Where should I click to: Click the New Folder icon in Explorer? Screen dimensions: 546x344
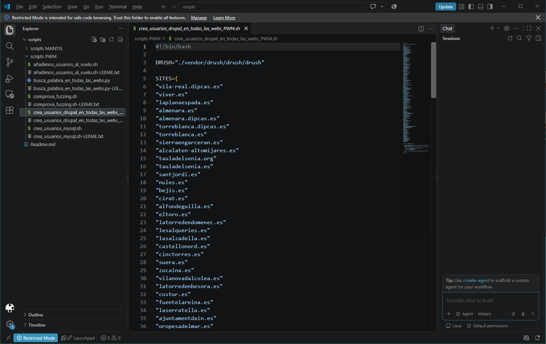(x=103, y=40)
